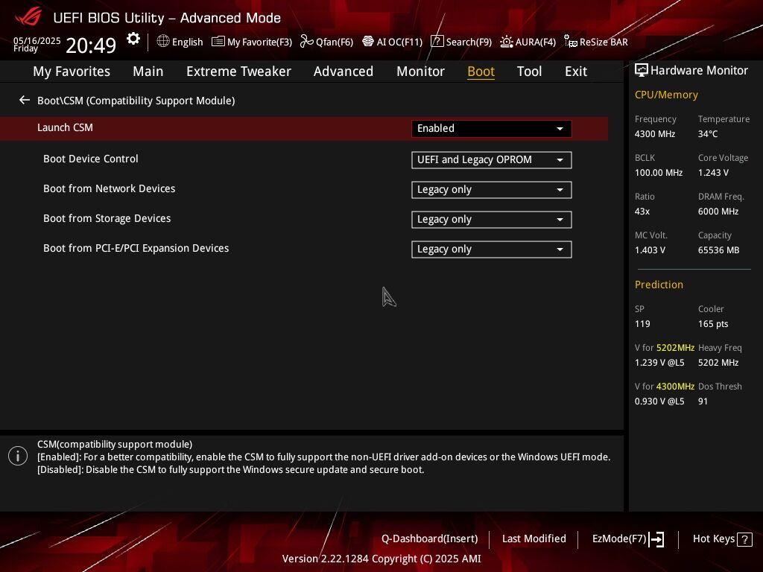Select Boot from PCI-E/PCI Expansion Devices label
763x572 pixels.
(x=136, y=247)
